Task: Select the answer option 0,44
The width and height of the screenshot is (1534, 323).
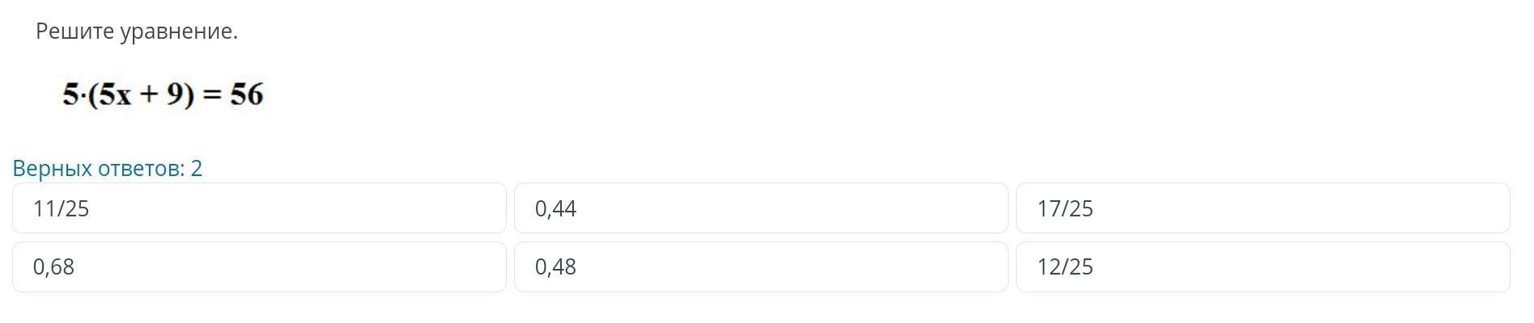Action: [761, 208]
